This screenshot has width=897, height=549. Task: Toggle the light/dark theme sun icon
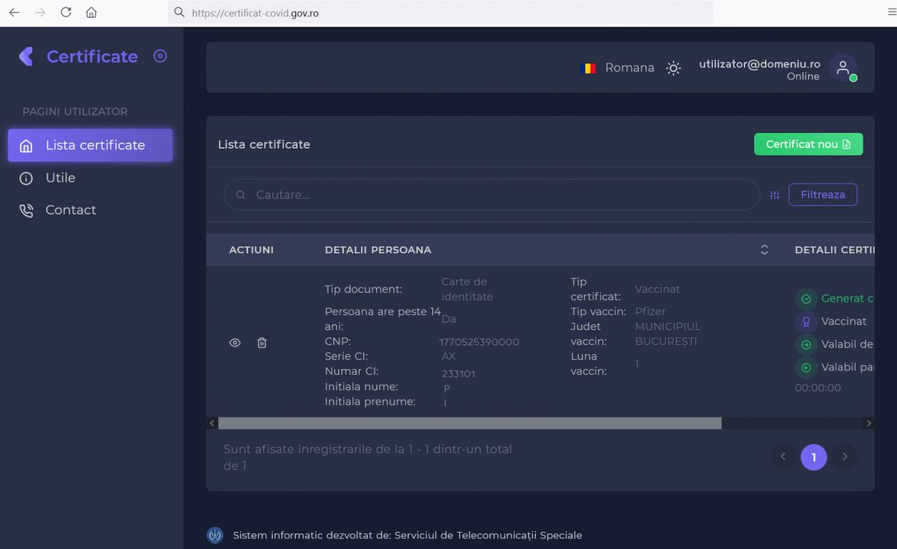[673, 68]
